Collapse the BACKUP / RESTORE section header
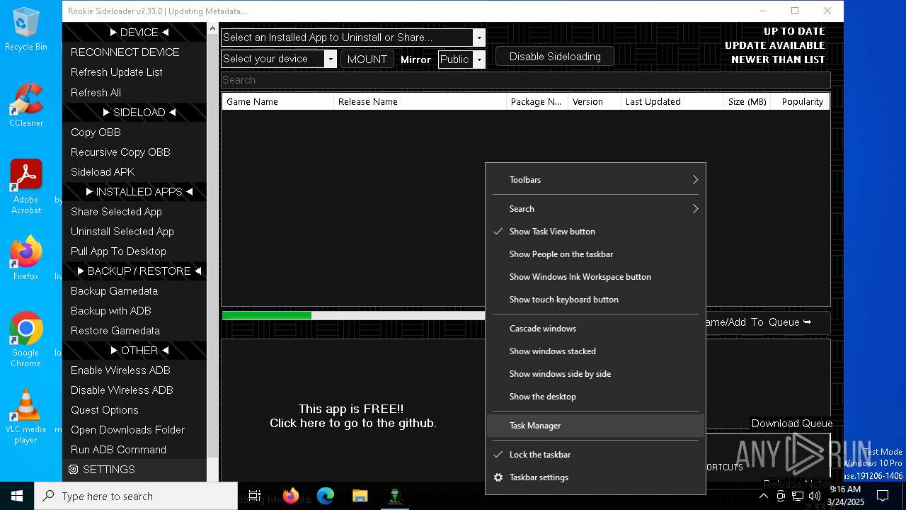906x510 pixels. pyautogui.click(x=134, y=271)
